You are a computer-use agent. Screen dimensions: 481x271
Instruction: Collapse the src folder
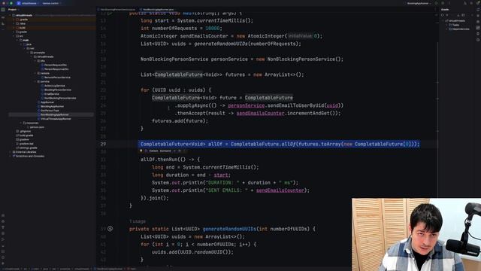pos(14,36)
